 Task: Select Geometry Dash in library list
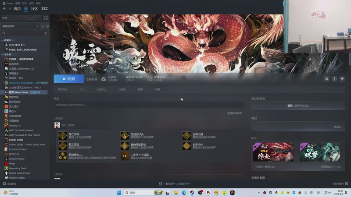pos(18,168)
